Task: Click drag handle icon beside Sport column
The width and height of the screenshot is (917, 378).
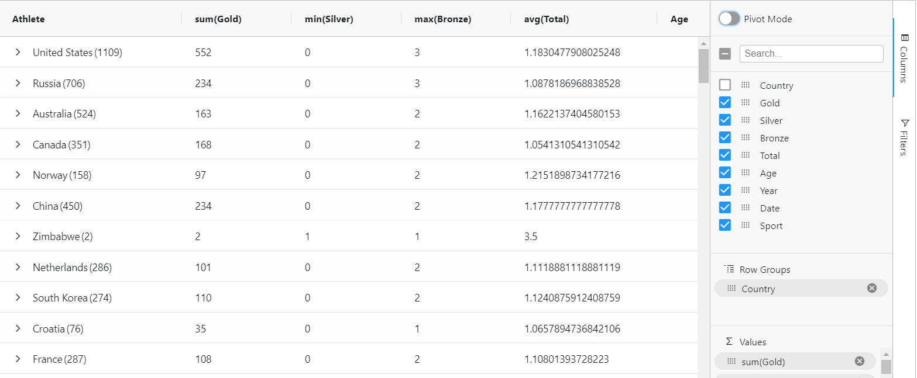Action: [x=745, y=225]
